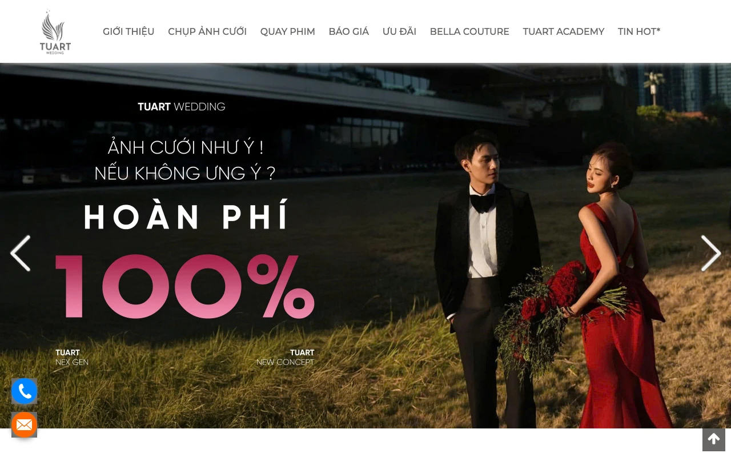The image size is (731, 457).
Task: Click the TUART NEX GEN label
Action: pos(72,358)
